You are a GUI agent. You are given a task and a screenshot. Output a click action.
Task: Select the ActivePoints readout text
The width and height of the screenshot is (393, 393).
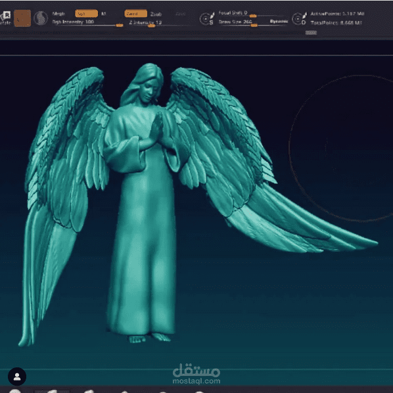337,14
